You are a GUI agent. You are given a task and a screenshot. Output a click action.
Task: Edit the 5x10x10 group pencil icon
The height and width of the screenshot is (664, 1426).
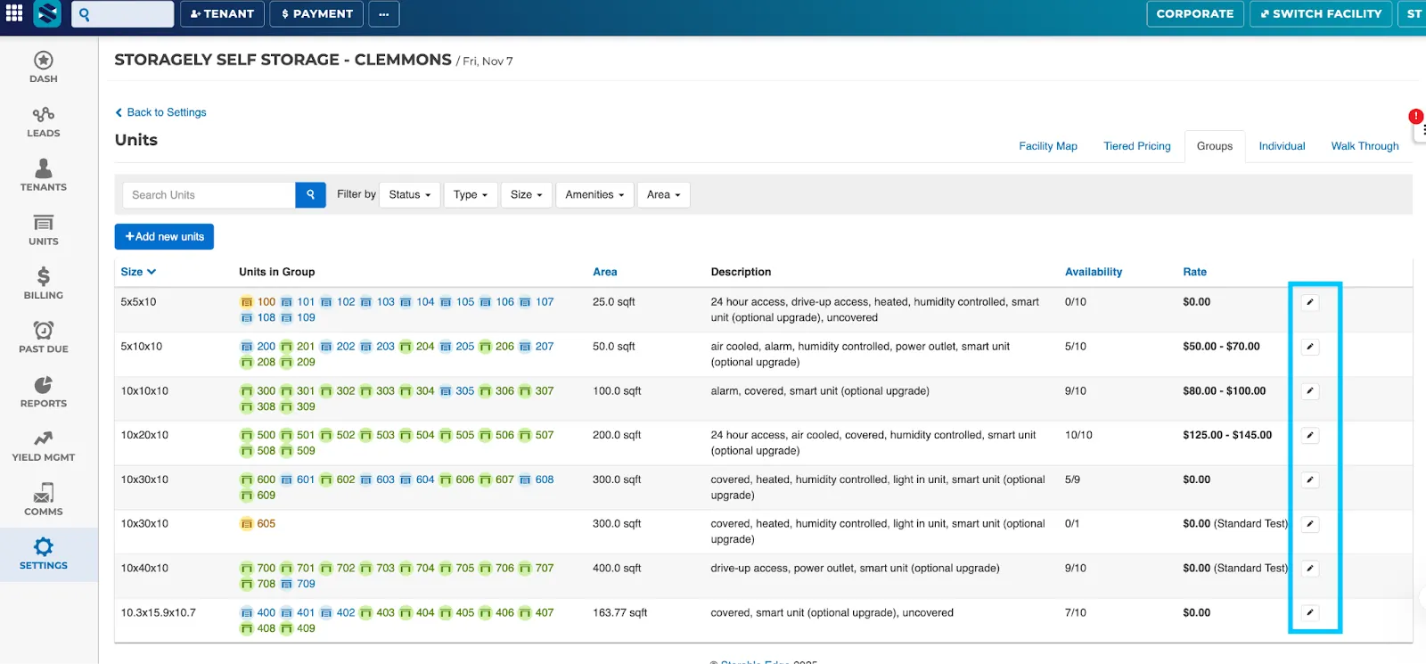tap(1310, 347)
